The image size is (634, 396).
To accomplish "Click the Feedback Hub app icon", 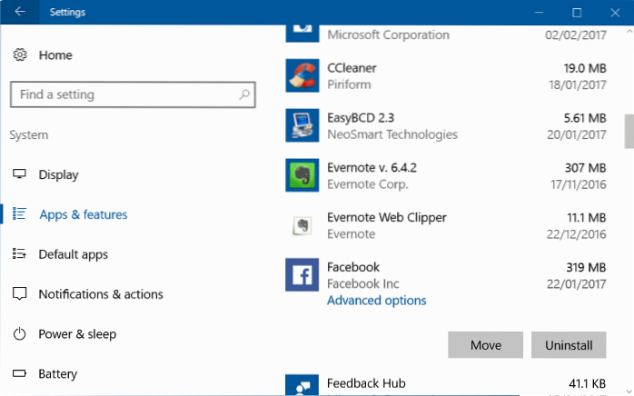I will tap(301, 385).
